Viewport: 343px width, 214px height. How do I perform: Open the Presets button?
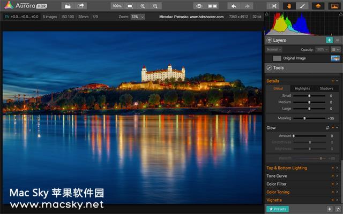click(x=278, y=209)
